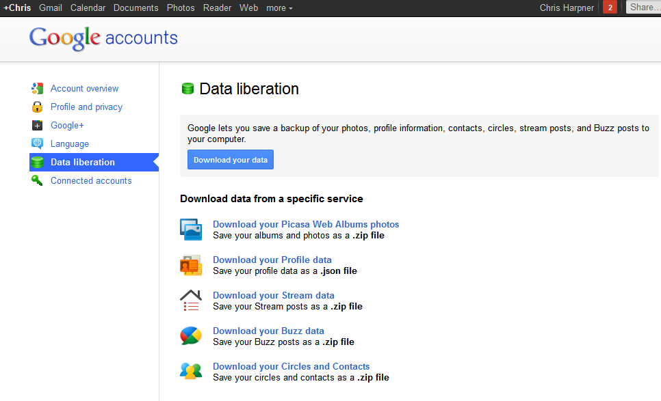Open Connected accounts in the sidebar

[91, 180]
